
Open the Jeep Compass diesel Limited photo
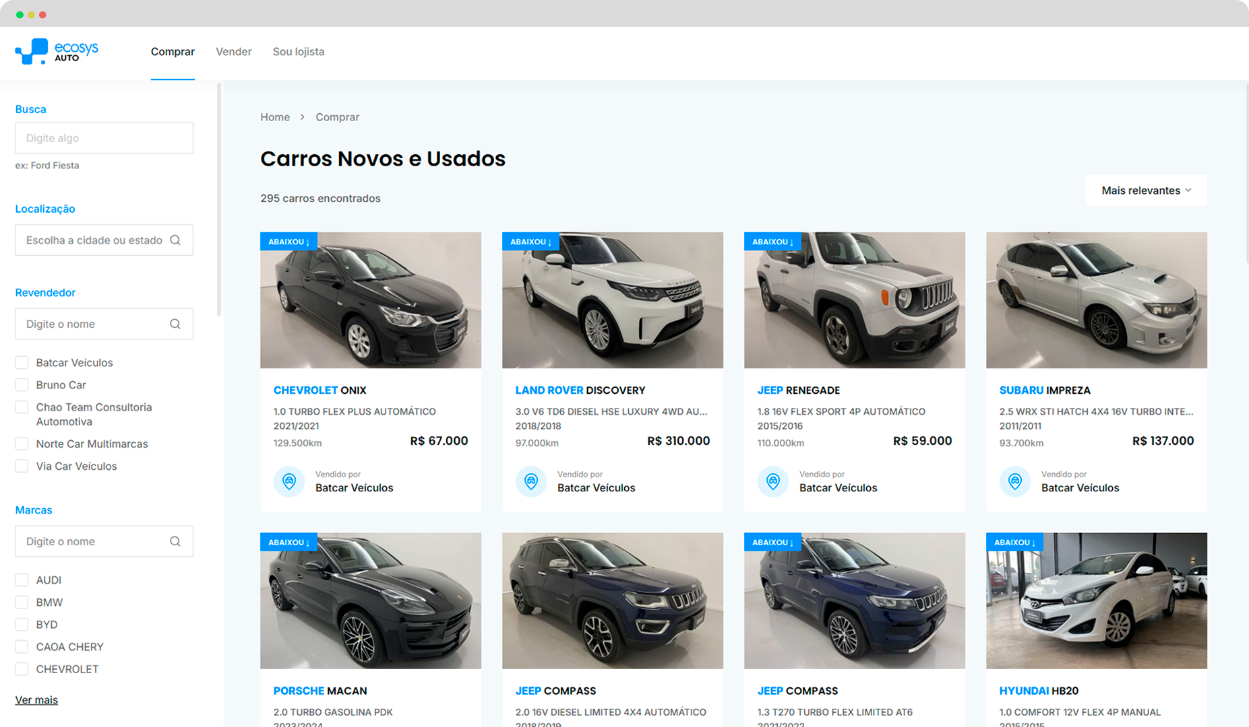tap(613, 601)
